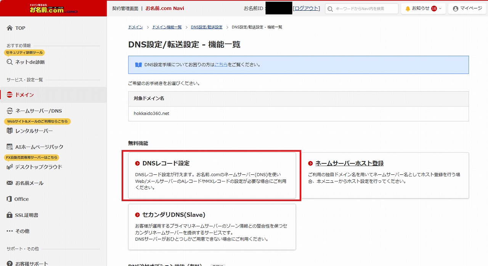
Task: Open the ネームサーバーホスト登録 link
Action: (349, 163)
